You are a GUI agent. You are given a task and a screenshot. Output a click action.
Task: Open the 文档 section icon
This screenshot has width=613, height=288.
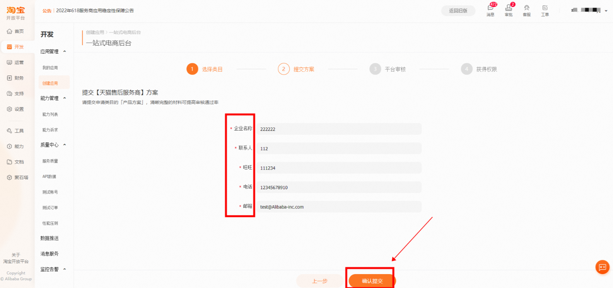9,162
